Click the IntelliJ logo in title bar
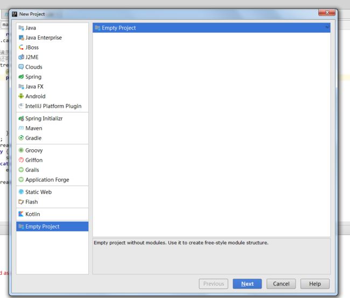Screen dimensions: 350x298 click(x=15, y=14)
